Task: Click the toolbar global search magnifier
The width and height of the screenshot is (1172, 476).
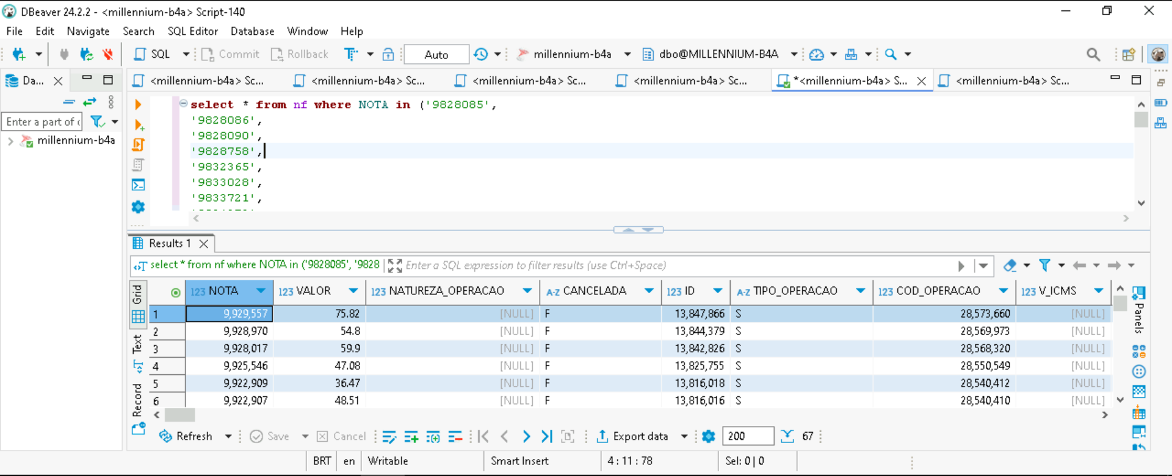Action: click(1093, 54)
